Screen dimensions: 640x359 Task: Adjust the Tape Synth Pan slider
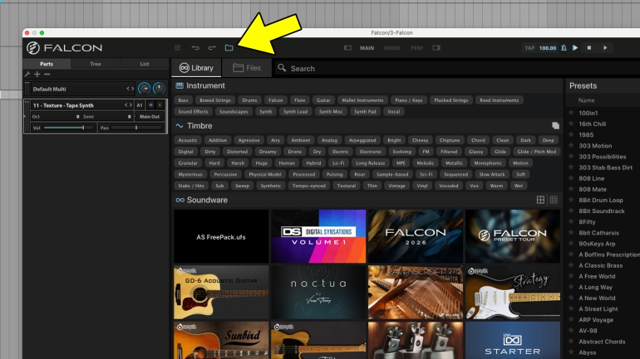click(x=136, y=128)
